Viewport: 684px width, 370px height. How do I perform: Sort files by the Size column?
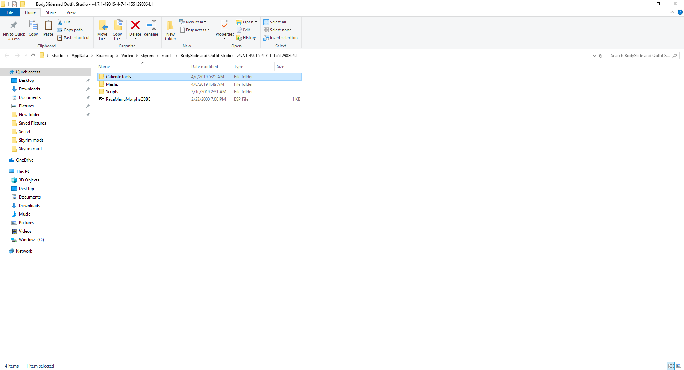point(289,67)
